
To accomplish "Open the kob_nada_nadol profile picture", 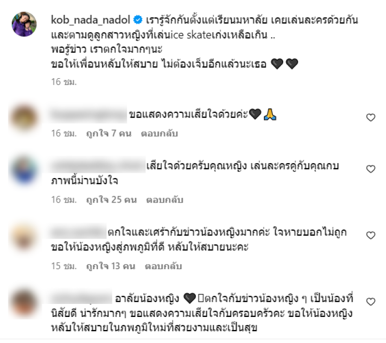I will [x=24, y=24].
